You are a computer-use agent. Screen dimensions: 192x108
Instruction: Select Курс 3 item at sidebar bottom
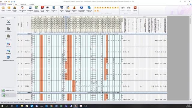click(x=8, y=95)
